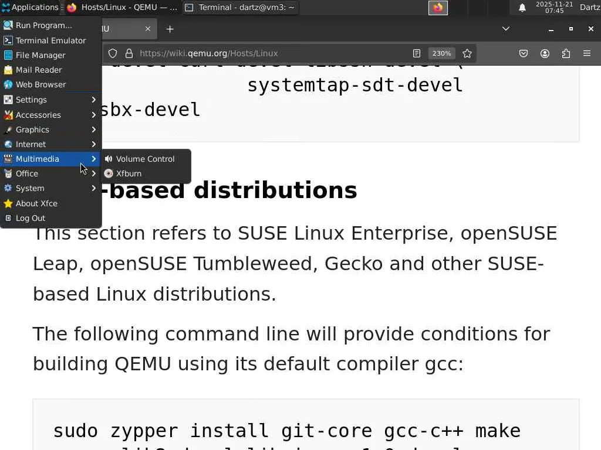Click the 230% zoom level button
The height and width of the screenshot is (450, 601).
441,53
